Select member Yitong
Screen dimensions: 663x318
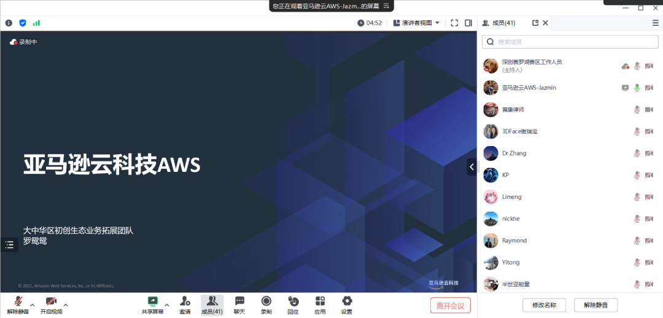[570, 262]
